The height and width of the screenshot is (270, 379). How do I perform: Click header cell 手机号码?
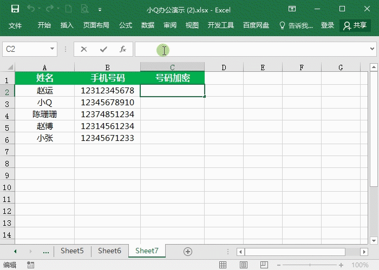[x=108, y=78]
